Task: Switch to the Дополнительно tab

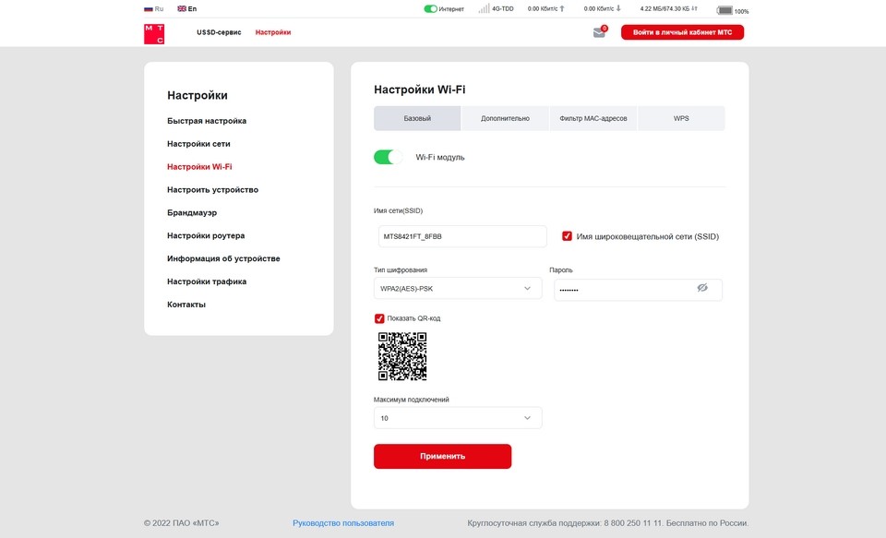Action: (505, 118)
